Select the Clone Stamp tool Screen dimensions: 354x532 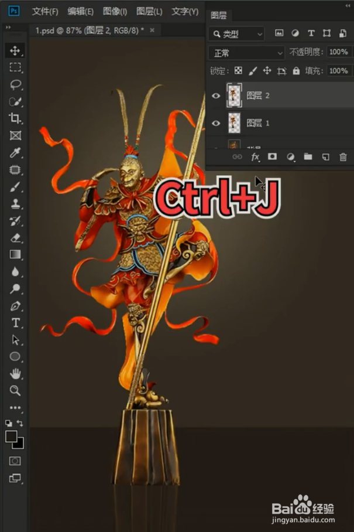[x=15, y=203]
